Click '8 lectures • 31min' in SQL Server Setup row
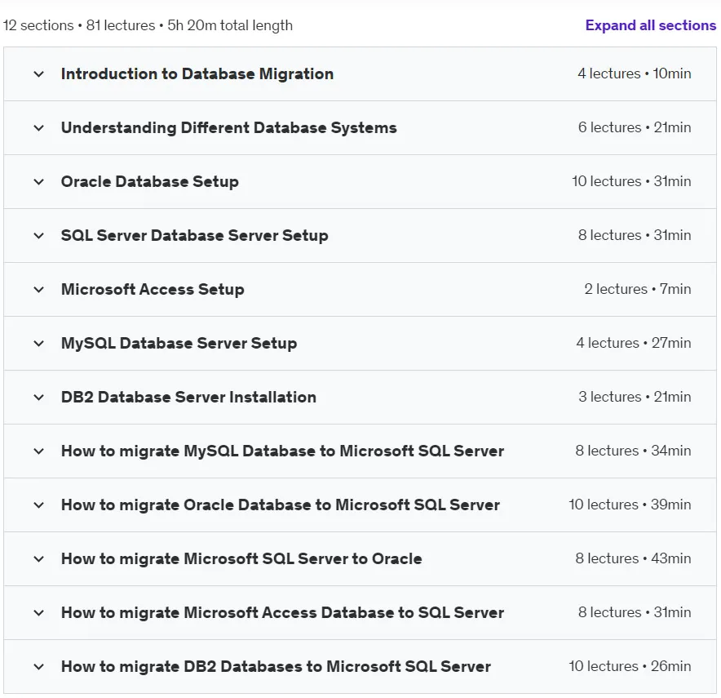The width and height of the screenshot is (721, 698). pyautogui.click(x=635, y=235)
